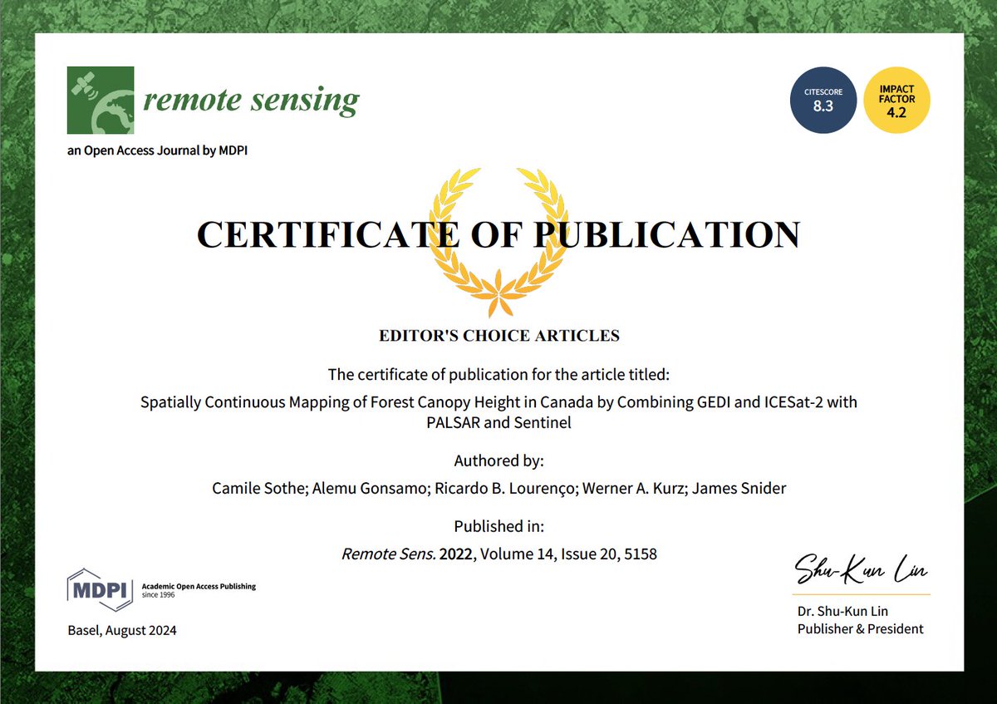Image resolution: width=997 pixels, height=704 pixels.
Task: Click the 'EDITOR'S CHOICE ARTICLES' subtitle
Action: (x=498, y=337)
